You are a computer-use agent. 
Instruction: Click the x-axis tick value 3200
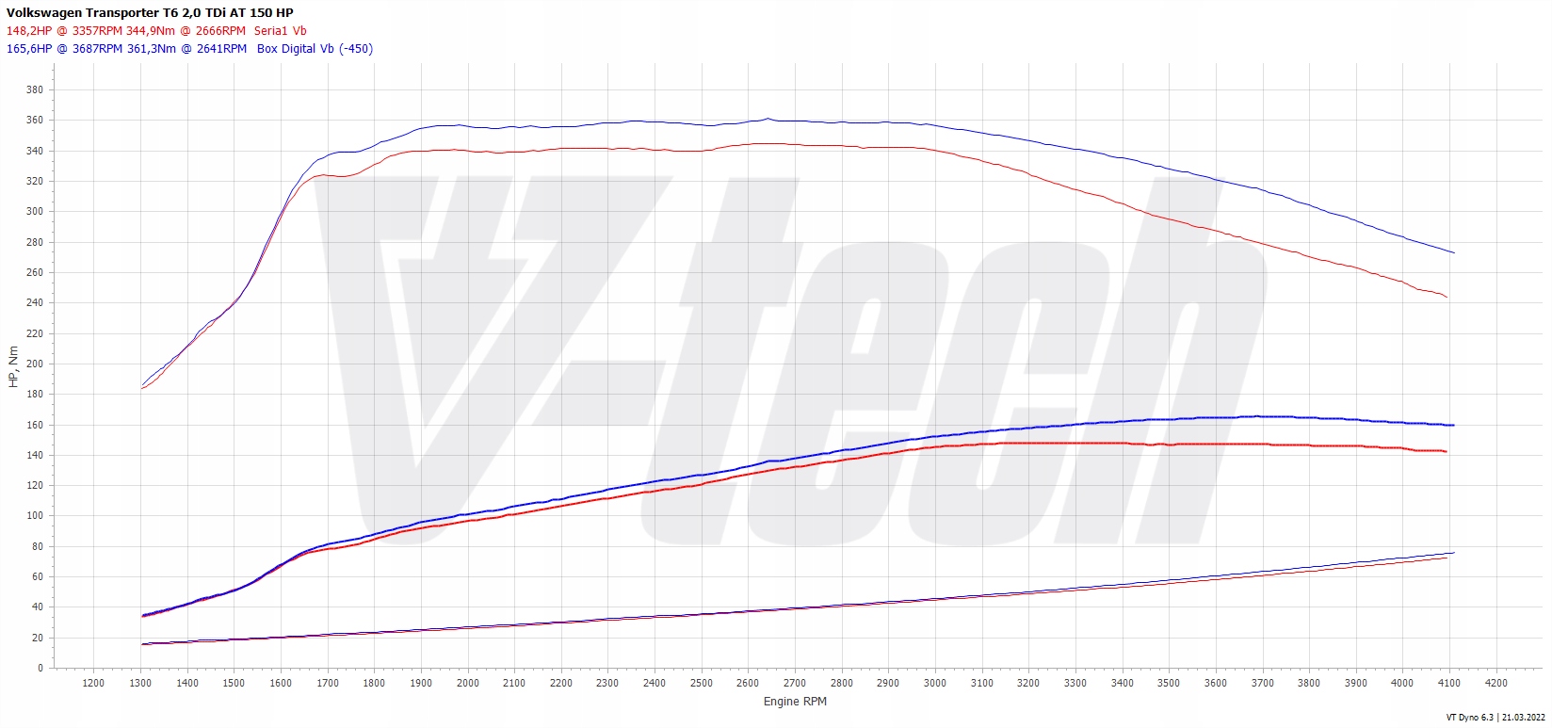(1028, 684)
